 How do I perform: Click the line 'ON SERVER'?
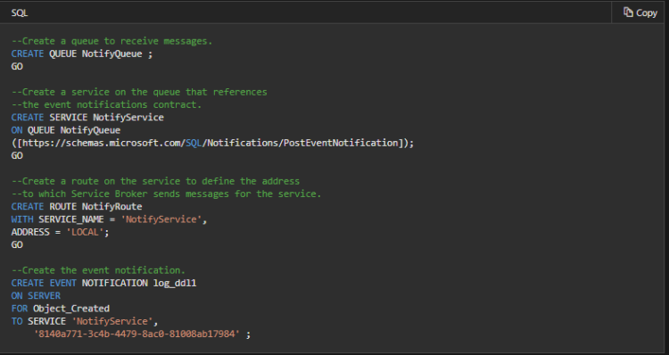tap(36, 296)
